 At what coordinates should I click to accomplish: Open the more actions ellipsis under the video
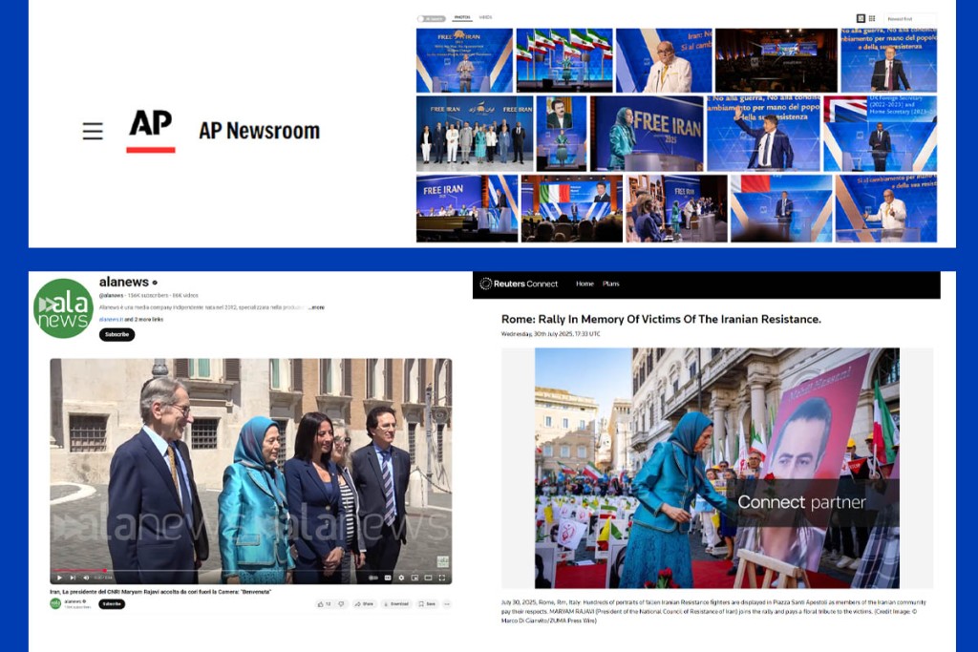[x=447, y=604]
